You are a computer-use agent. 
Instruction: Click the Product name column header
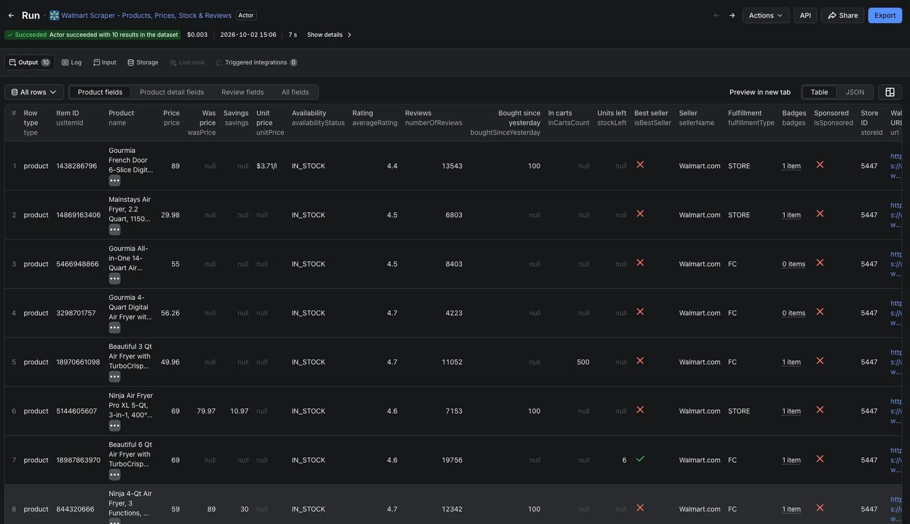pos(121,118)
